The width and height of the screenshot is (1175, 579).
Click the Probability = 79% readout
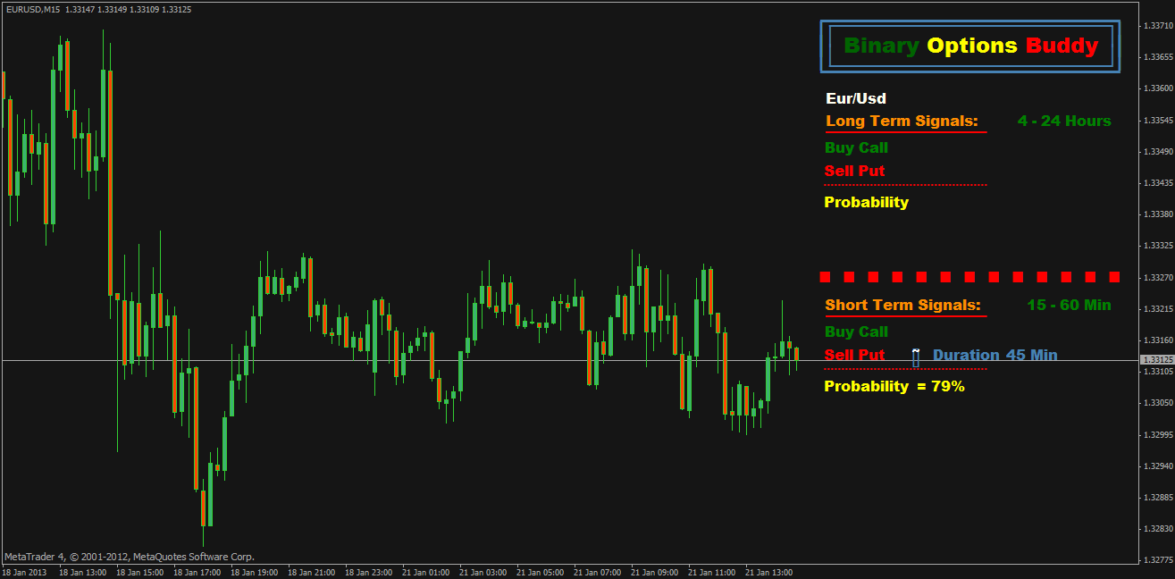pos(894,386)
